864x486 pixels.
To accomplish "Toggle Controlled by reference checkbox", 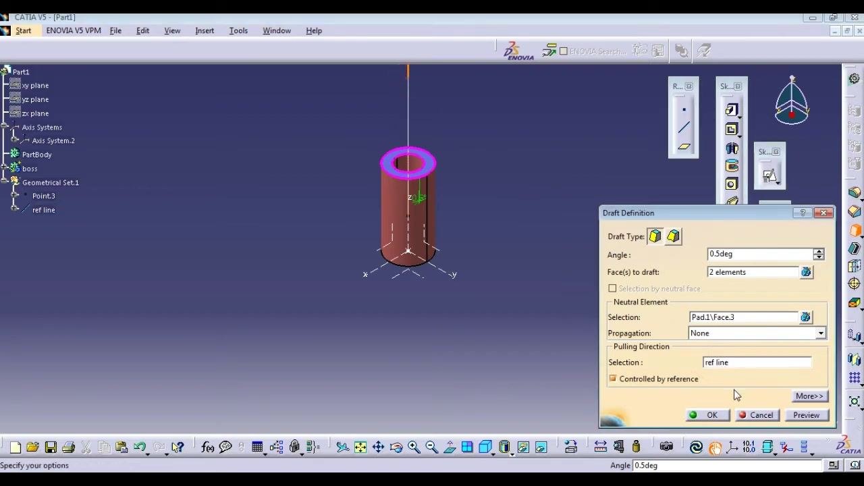I will (613, 379).
